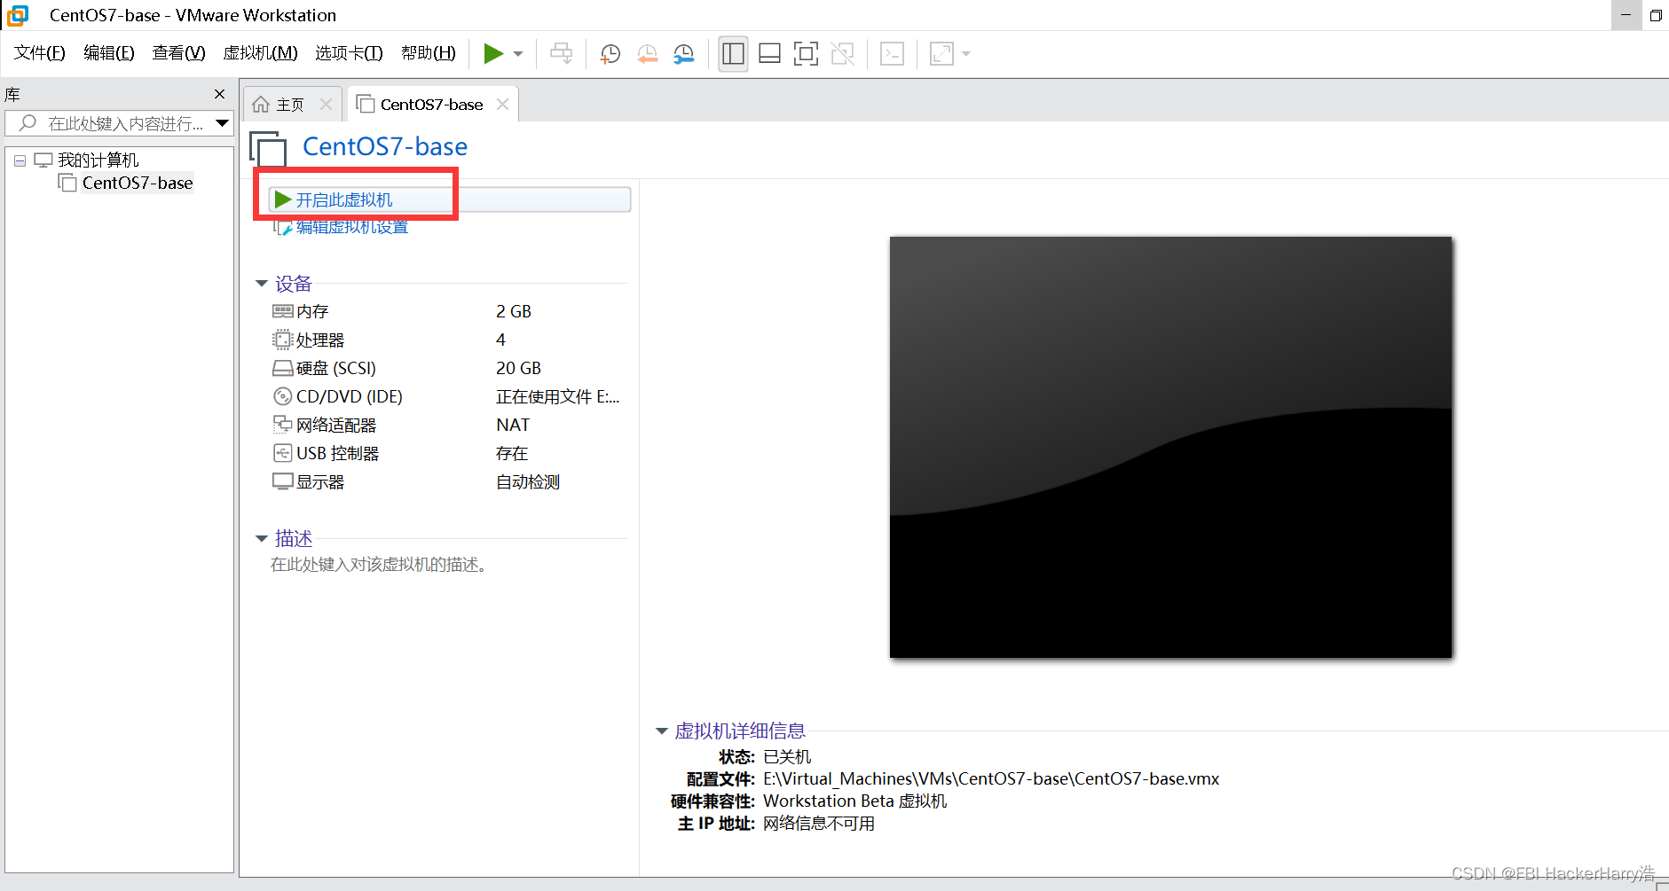Click Send Ctrl+Alt+Del toolbar icon
This screenshot has height=891, width=1669.
562,54
